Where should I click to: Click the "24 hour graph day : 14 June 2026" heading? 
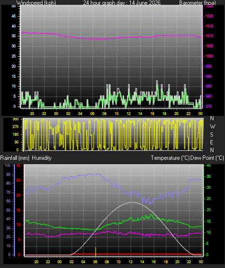click(x=122, y=3)
